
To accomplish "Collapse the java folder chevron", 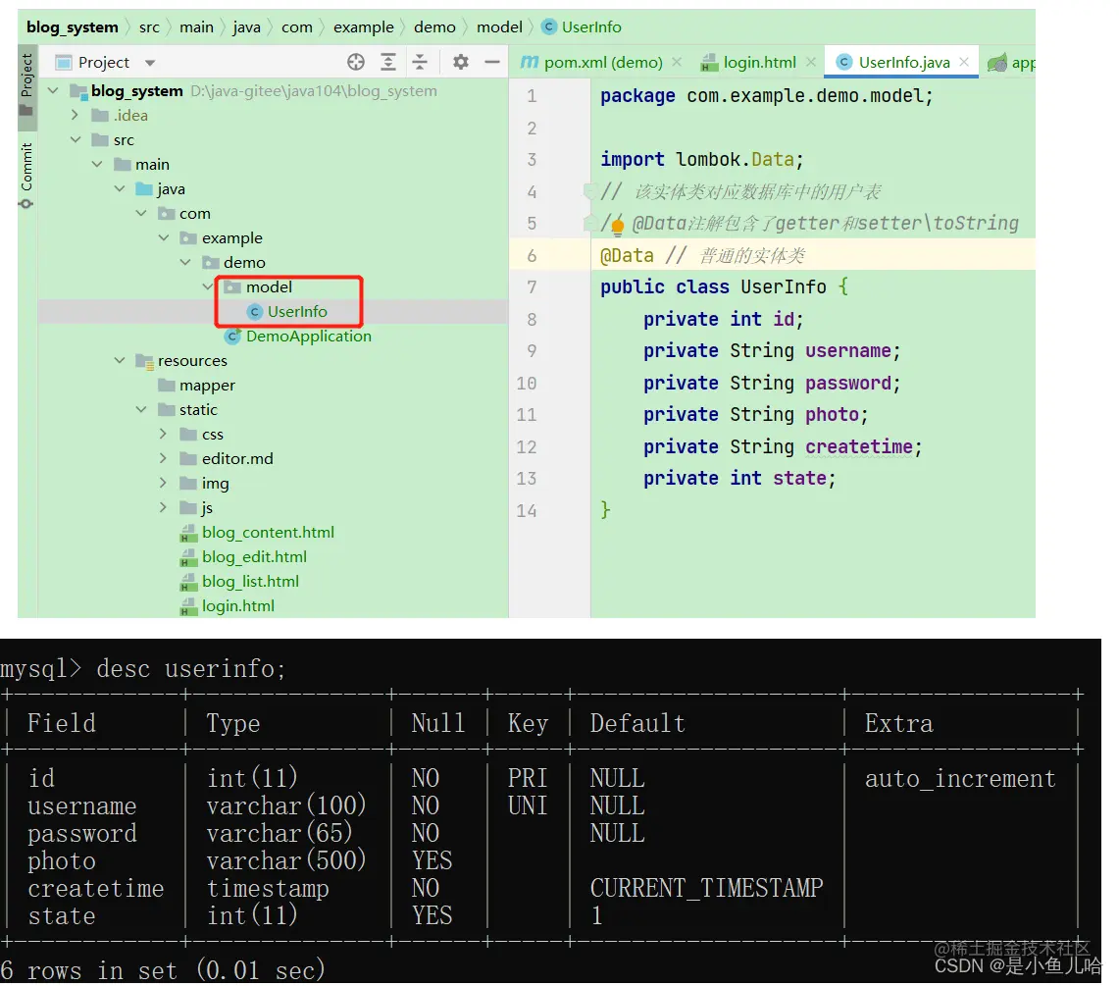I will (x=120, y=188).
